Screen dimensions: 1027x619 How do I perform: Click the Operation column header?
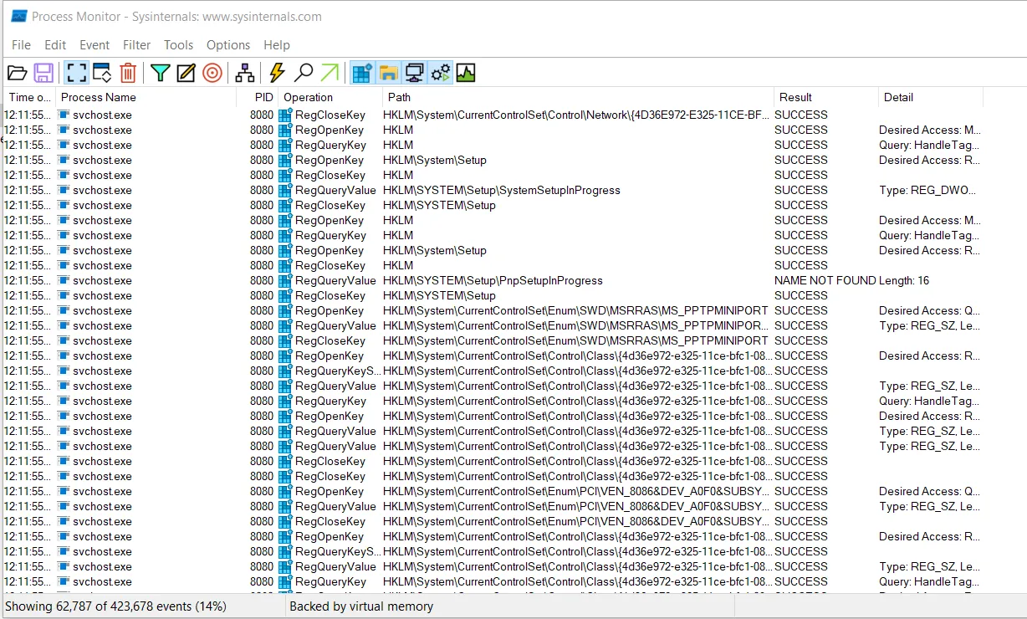pos(330,97)
